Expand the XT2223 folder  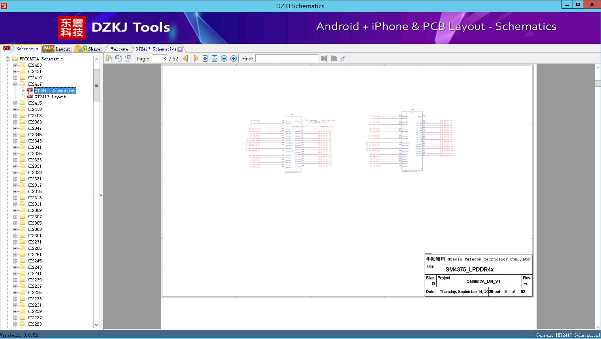pos(15,324)
